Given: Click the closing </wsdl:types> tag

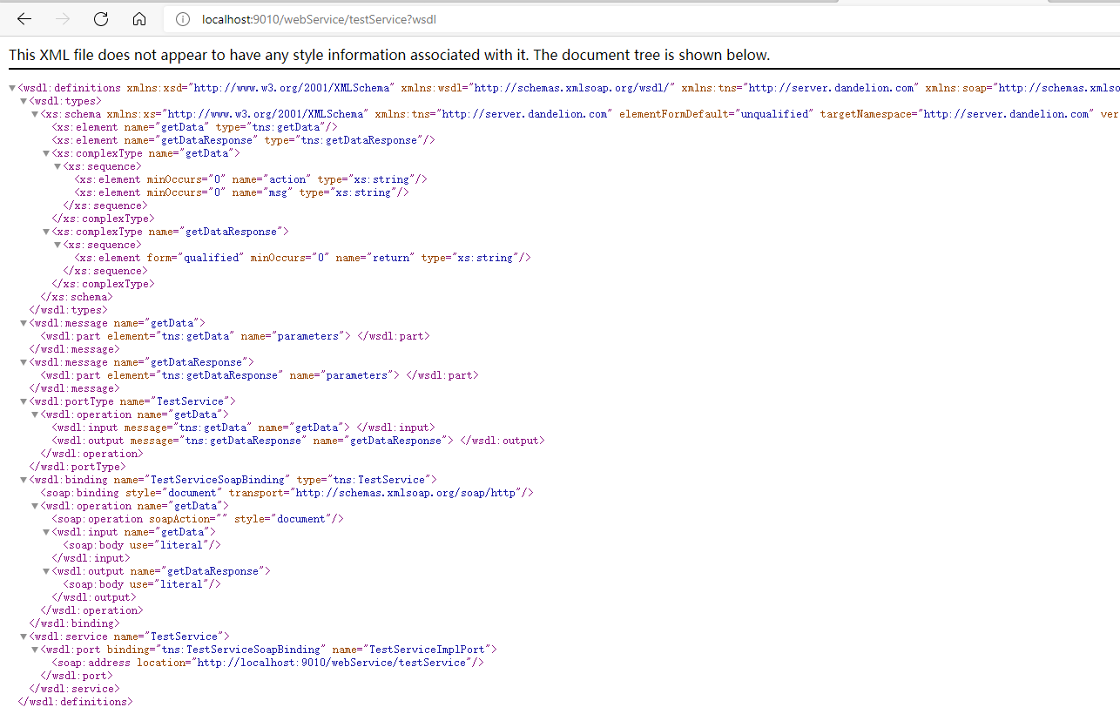Looking at the screenshot, I should [x=68, y=310].
